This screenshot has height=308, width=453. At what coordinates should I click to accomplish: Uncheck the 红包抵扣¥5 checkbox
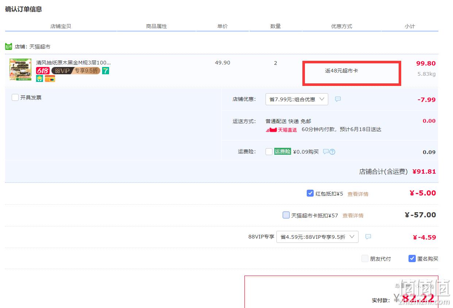pyautogui.click(x=310, y=193)
